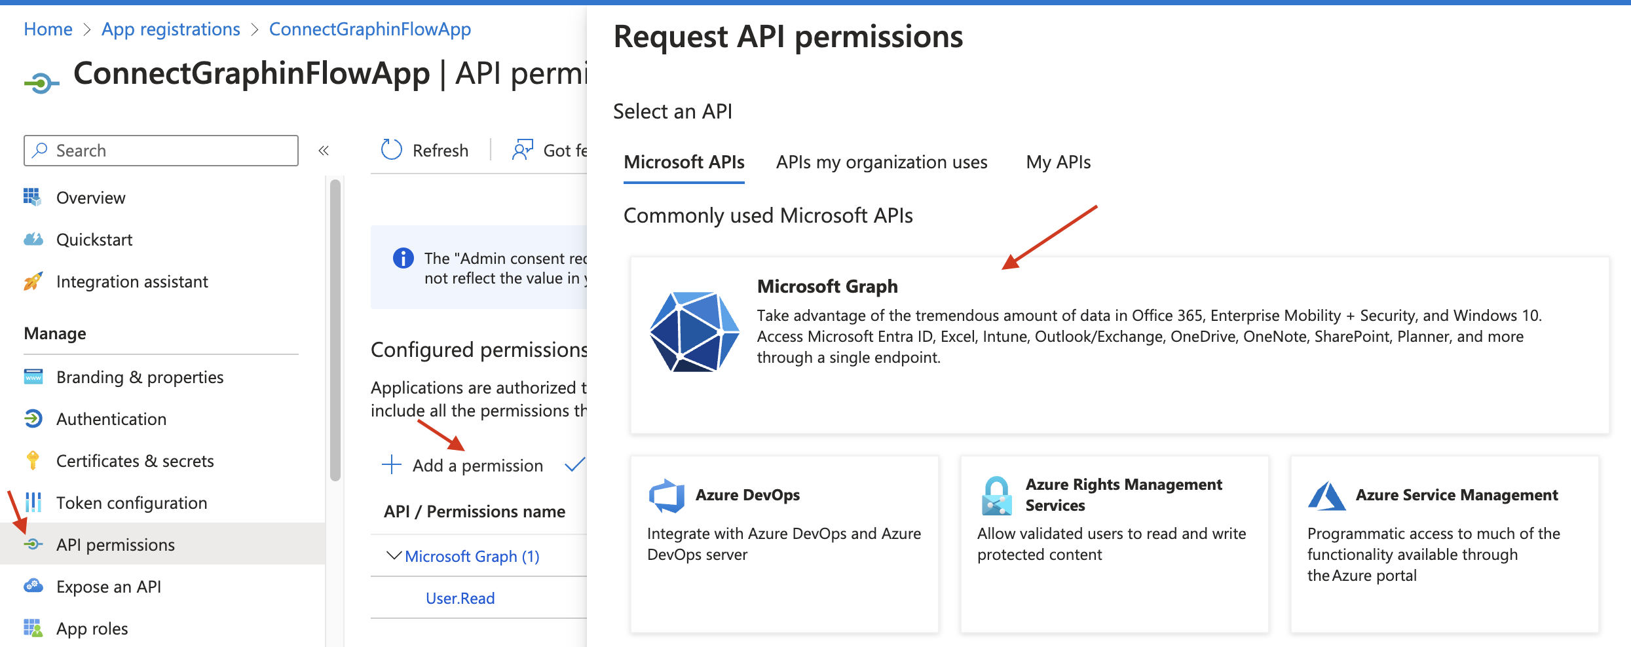Click the Overview grid icon in sidebar
This screenshot has width=1631, height=647.
click(x=32, y=197)
